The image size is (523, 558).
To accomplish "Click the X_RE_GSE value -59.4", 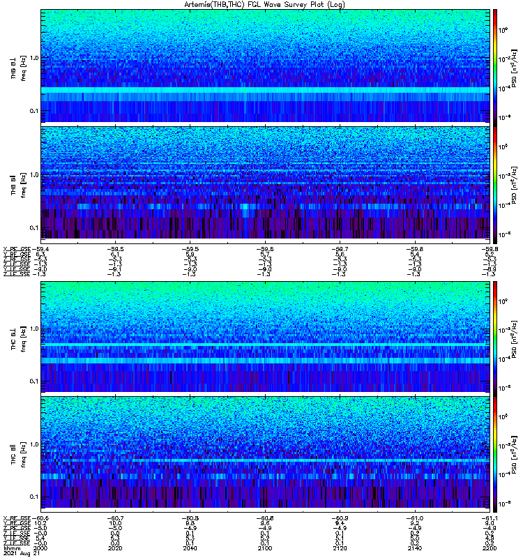I will [x=40, y=249].
